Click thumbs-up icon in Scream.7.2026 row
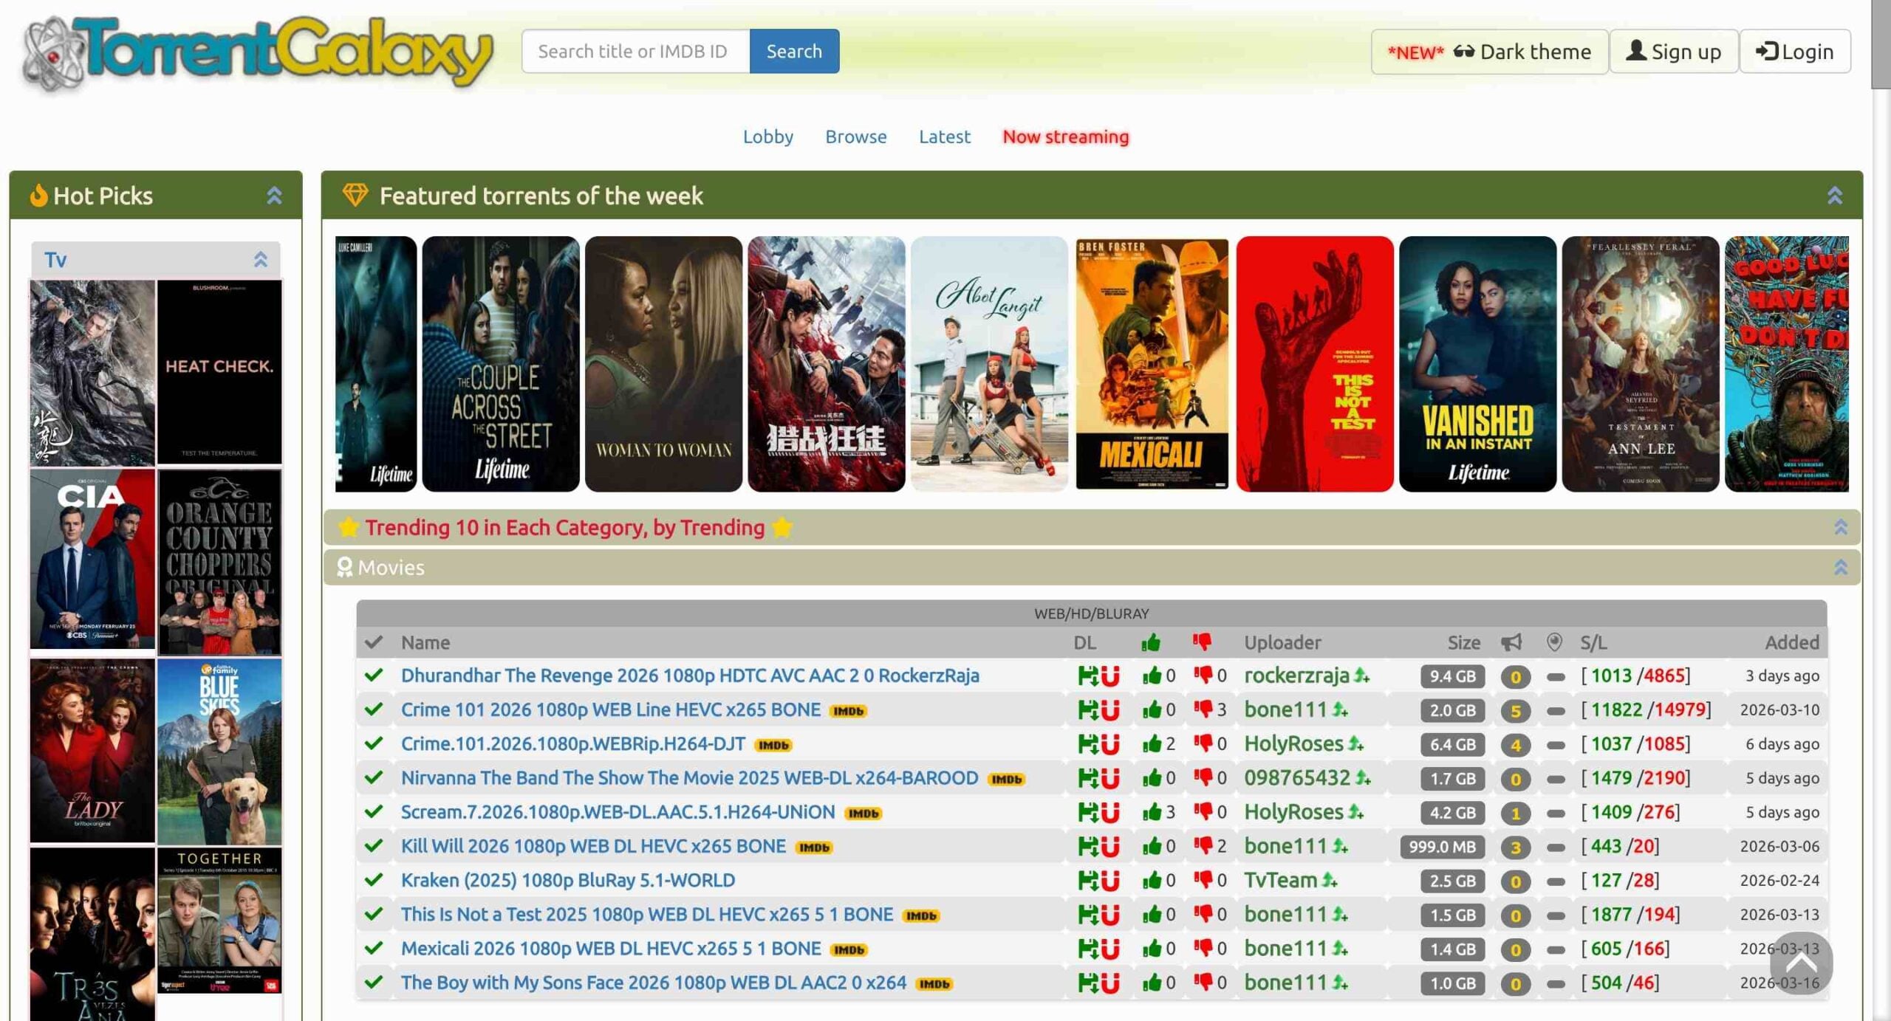The width and height of the screenshot is (1891, 1021). (x=1152, y=812)
